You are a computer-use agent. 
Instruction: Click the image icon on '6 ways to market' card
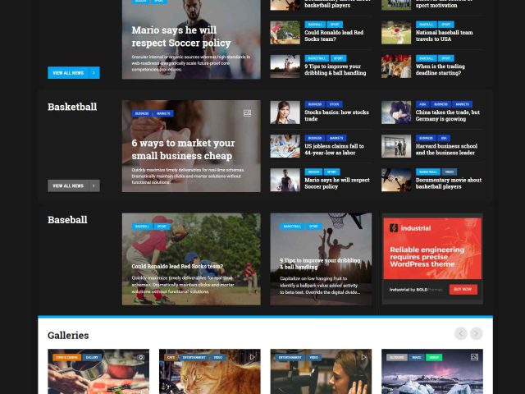[x=247, y=113]
